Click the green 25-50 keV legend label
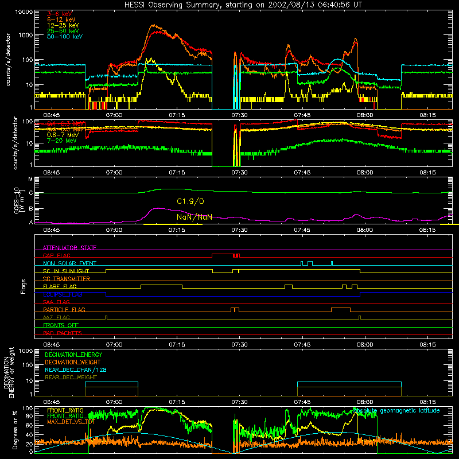 (x=63, y=31)
